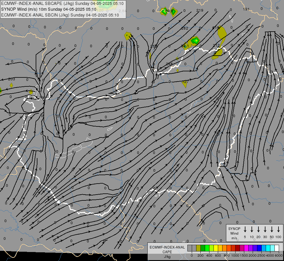Image resolution: width=284 pixels, height=261 pixels.
Task: Click the 'm/s' unit in the wind legend
Action: [x=234, y=238]
